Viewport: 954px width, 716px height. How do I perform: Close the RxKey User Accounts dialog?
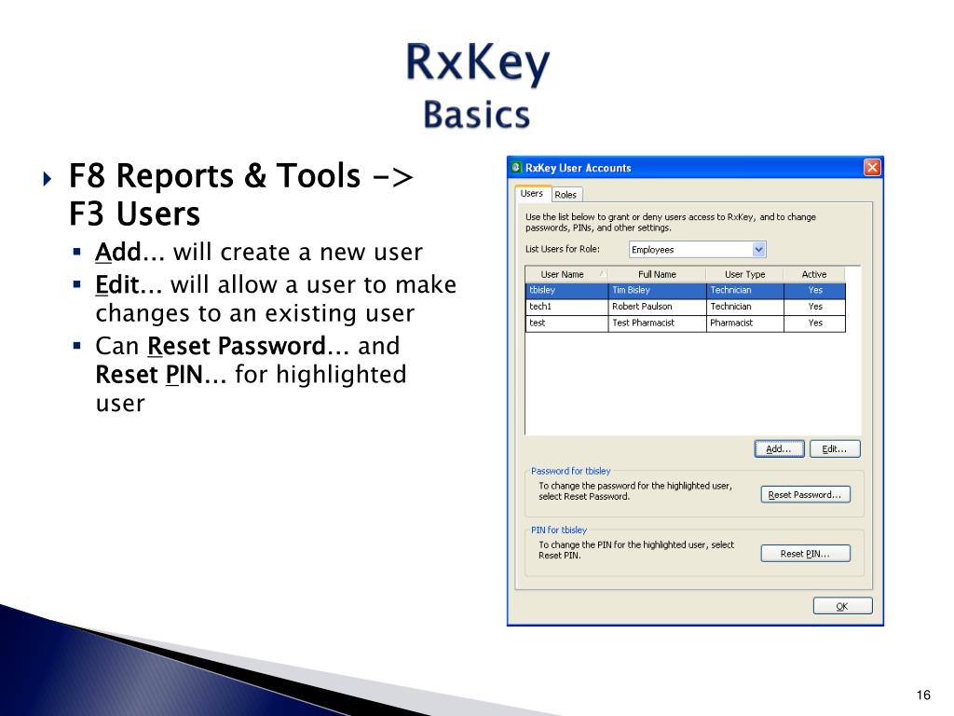coord(872,168)
